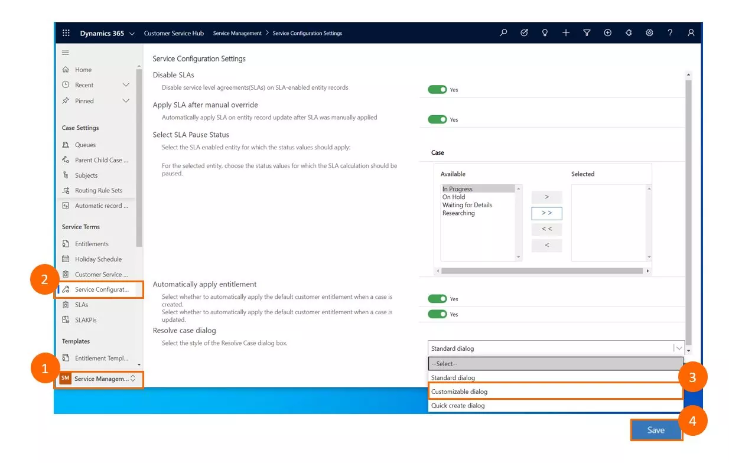Expand the Recent section chevron
This screenshot has height=463, width=729.
point(126,85)
